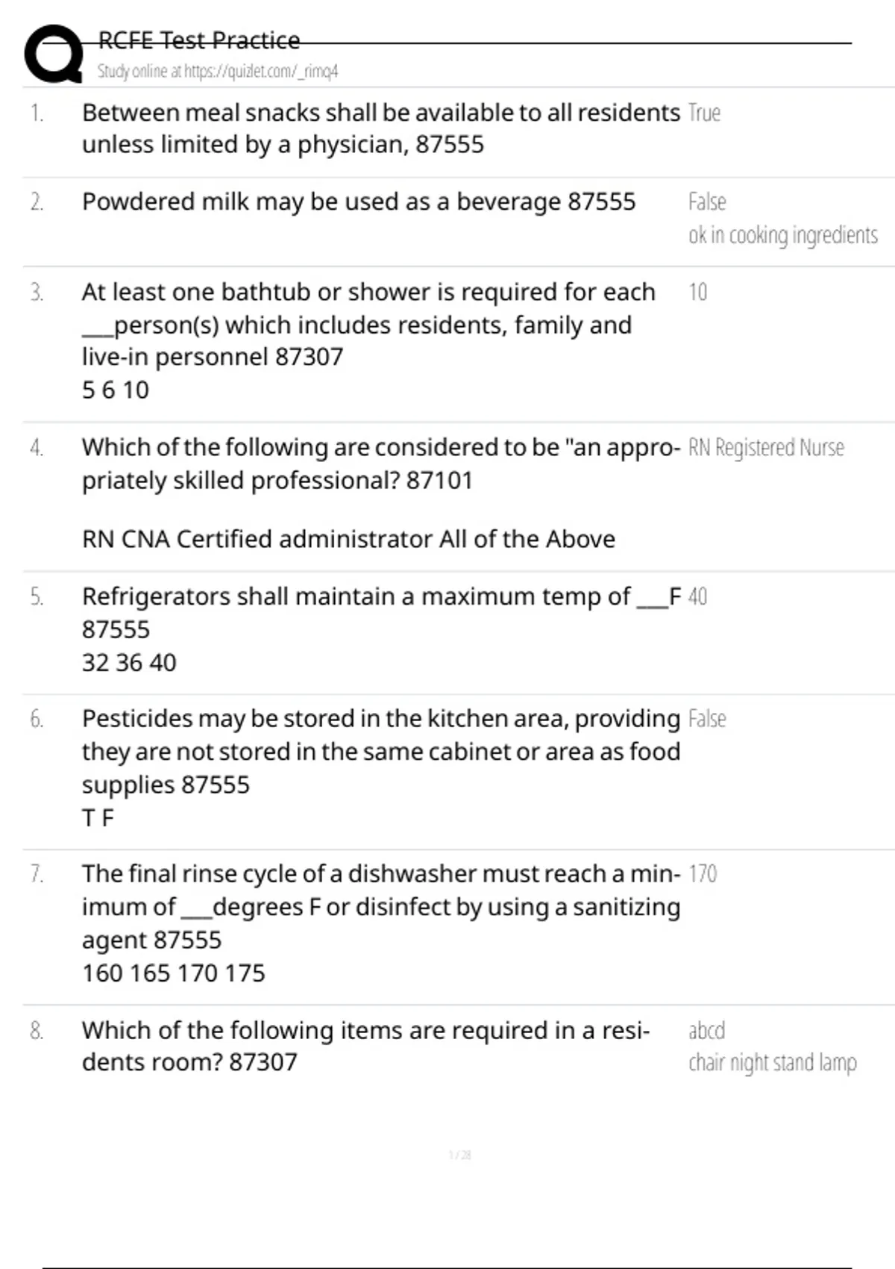
Task: Click the options '160 165 170 175'
Action: coord(173,973)
